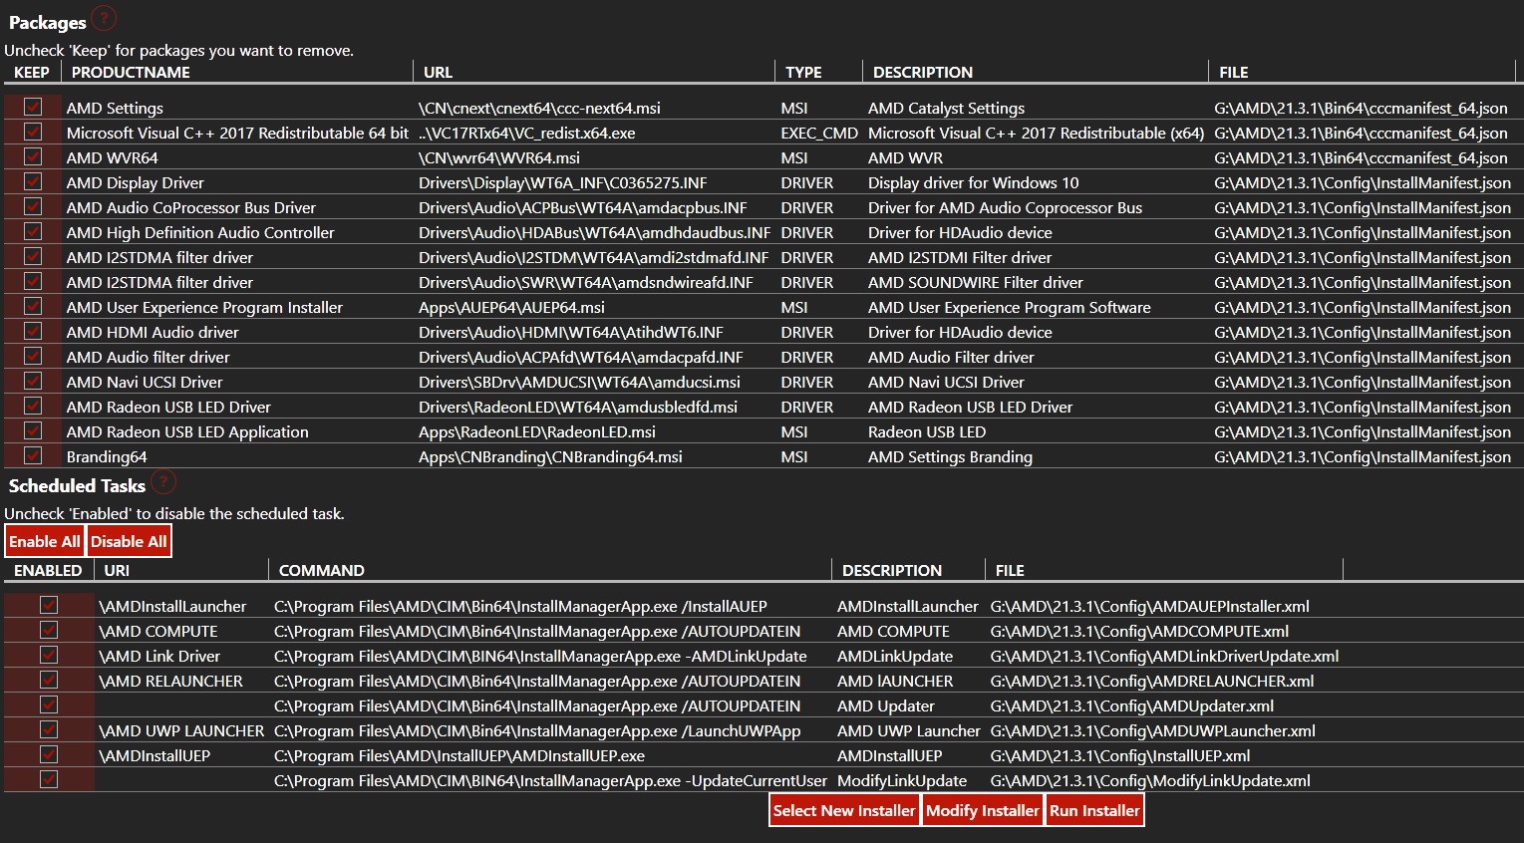Select the InstallManagerApp.exe -AMDLinkUpdate command
Image resolution: width=1524 pixels, height=843 pixels.
[x=540, y=656]
